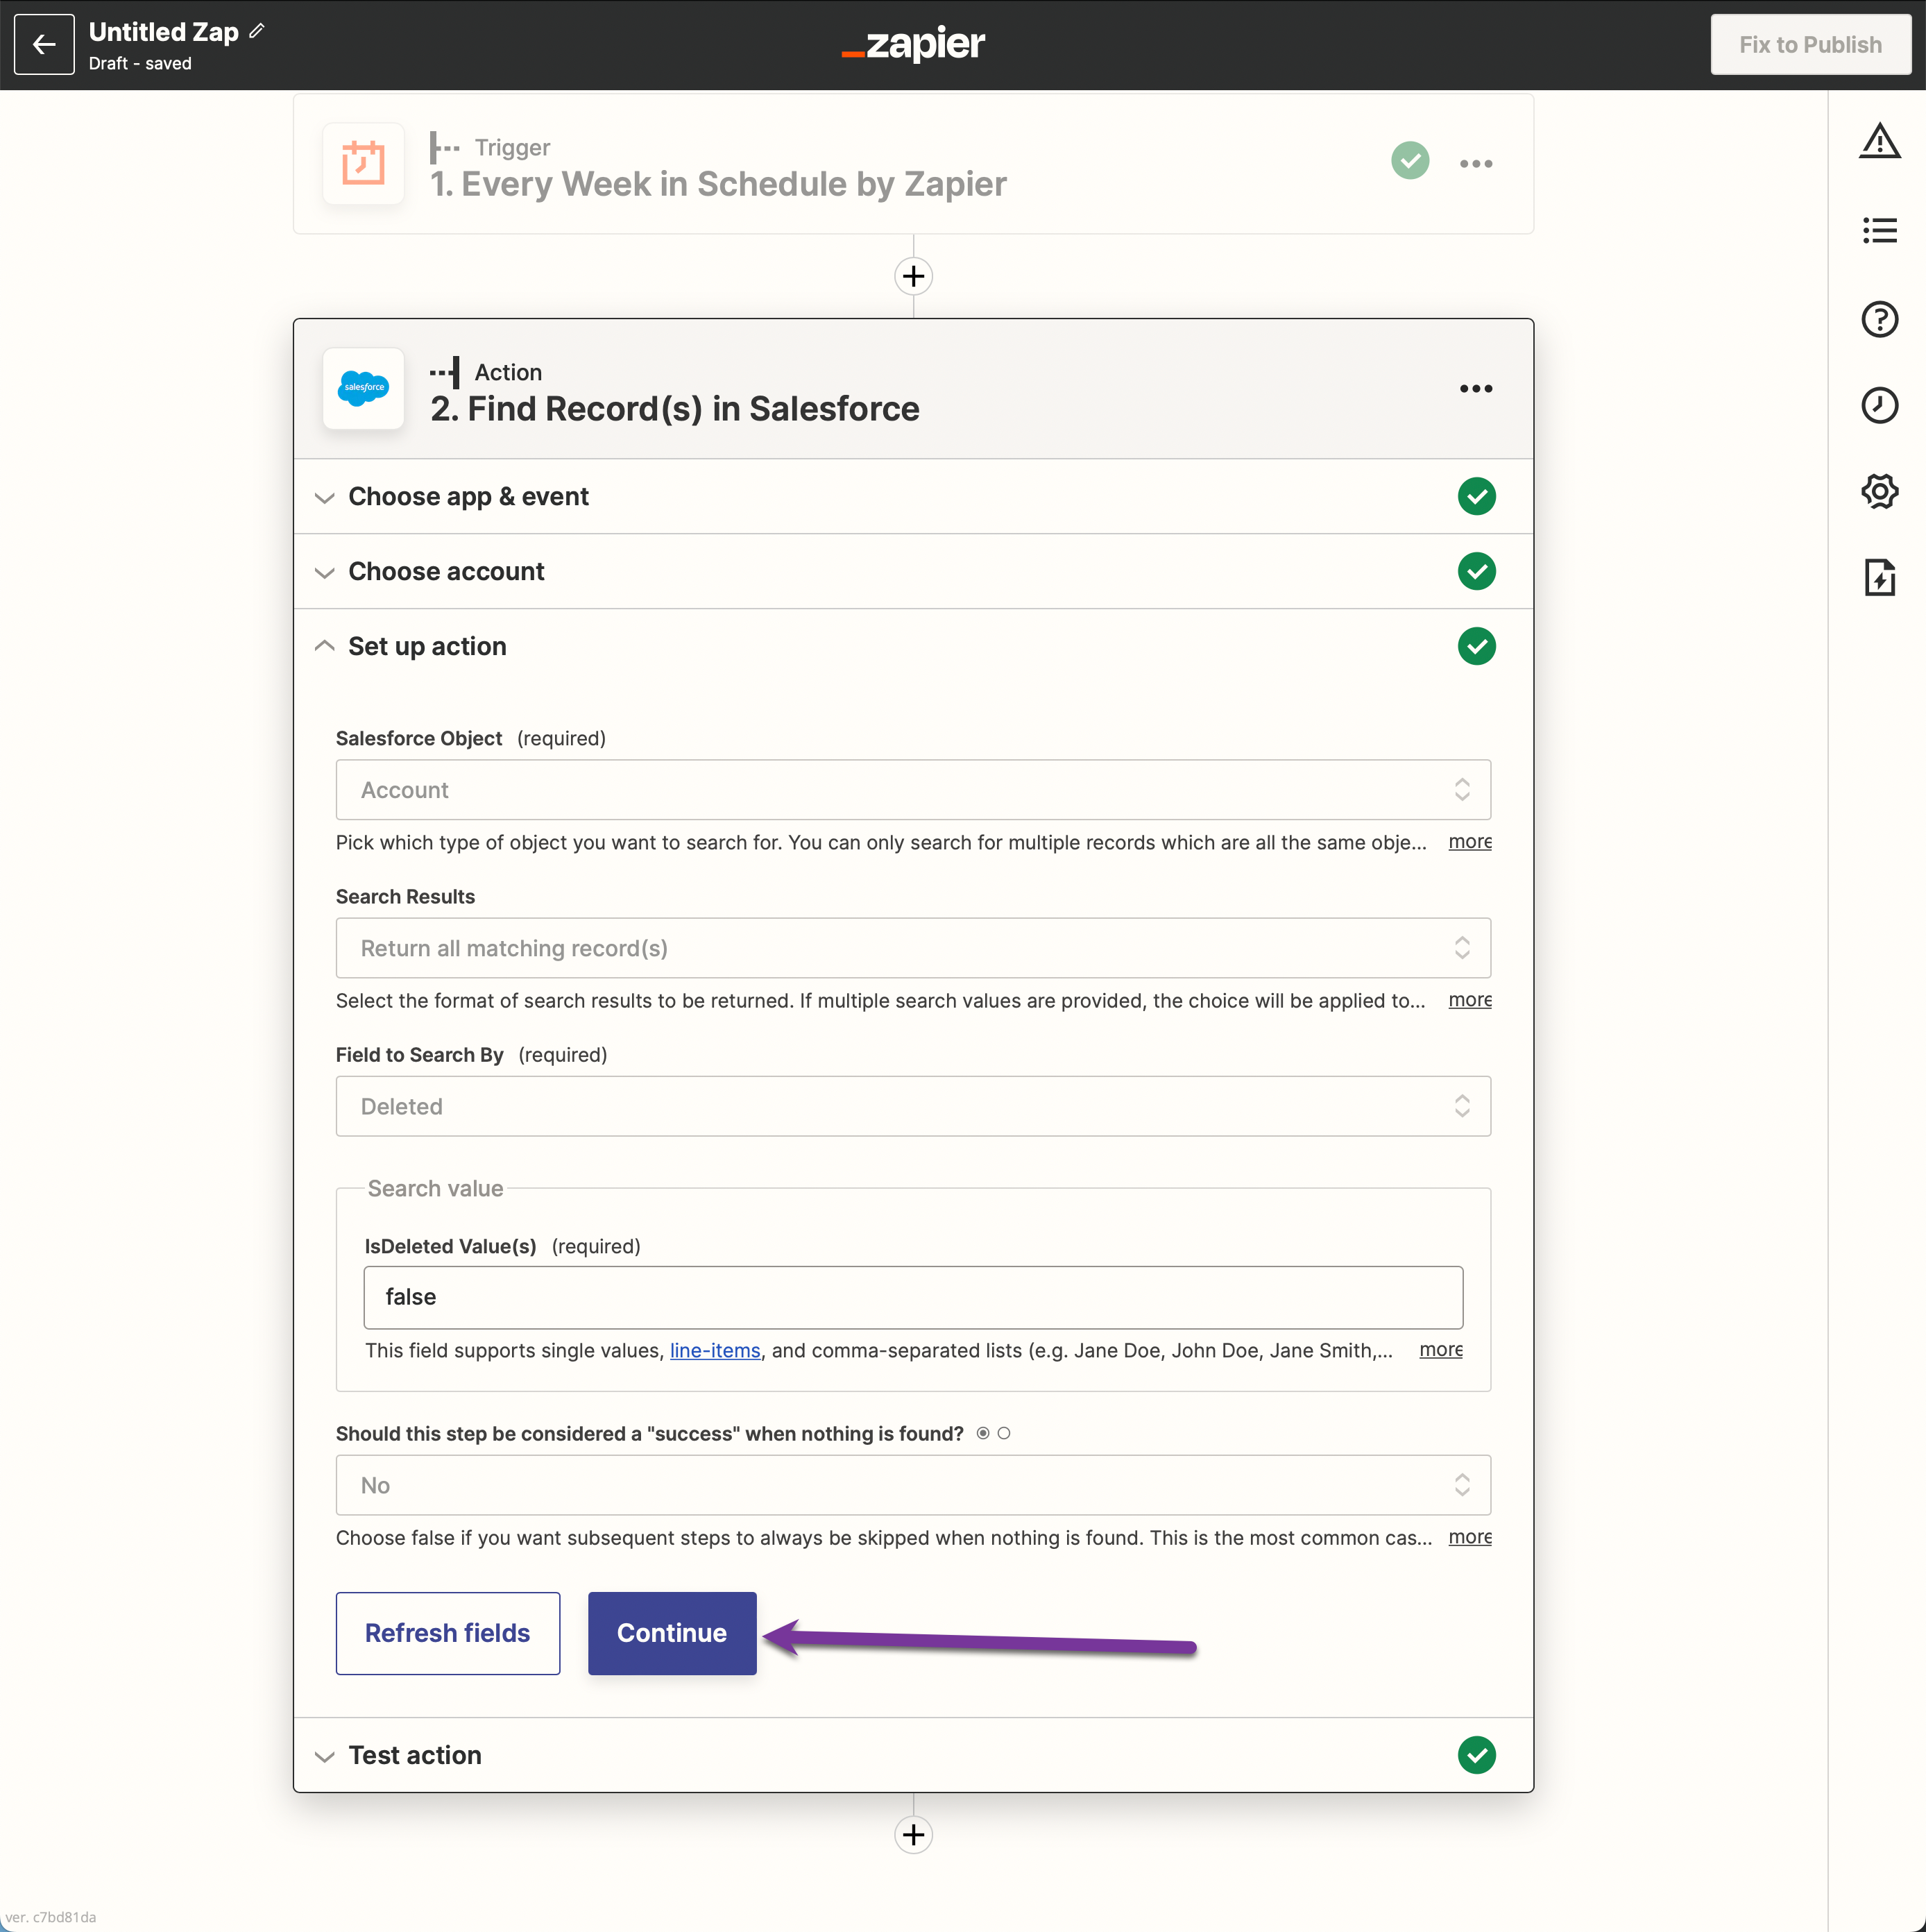The height and width of the screenshot is (1932, 1926).
Task: Show more of the success option description
Action: coord(1470,1537)
